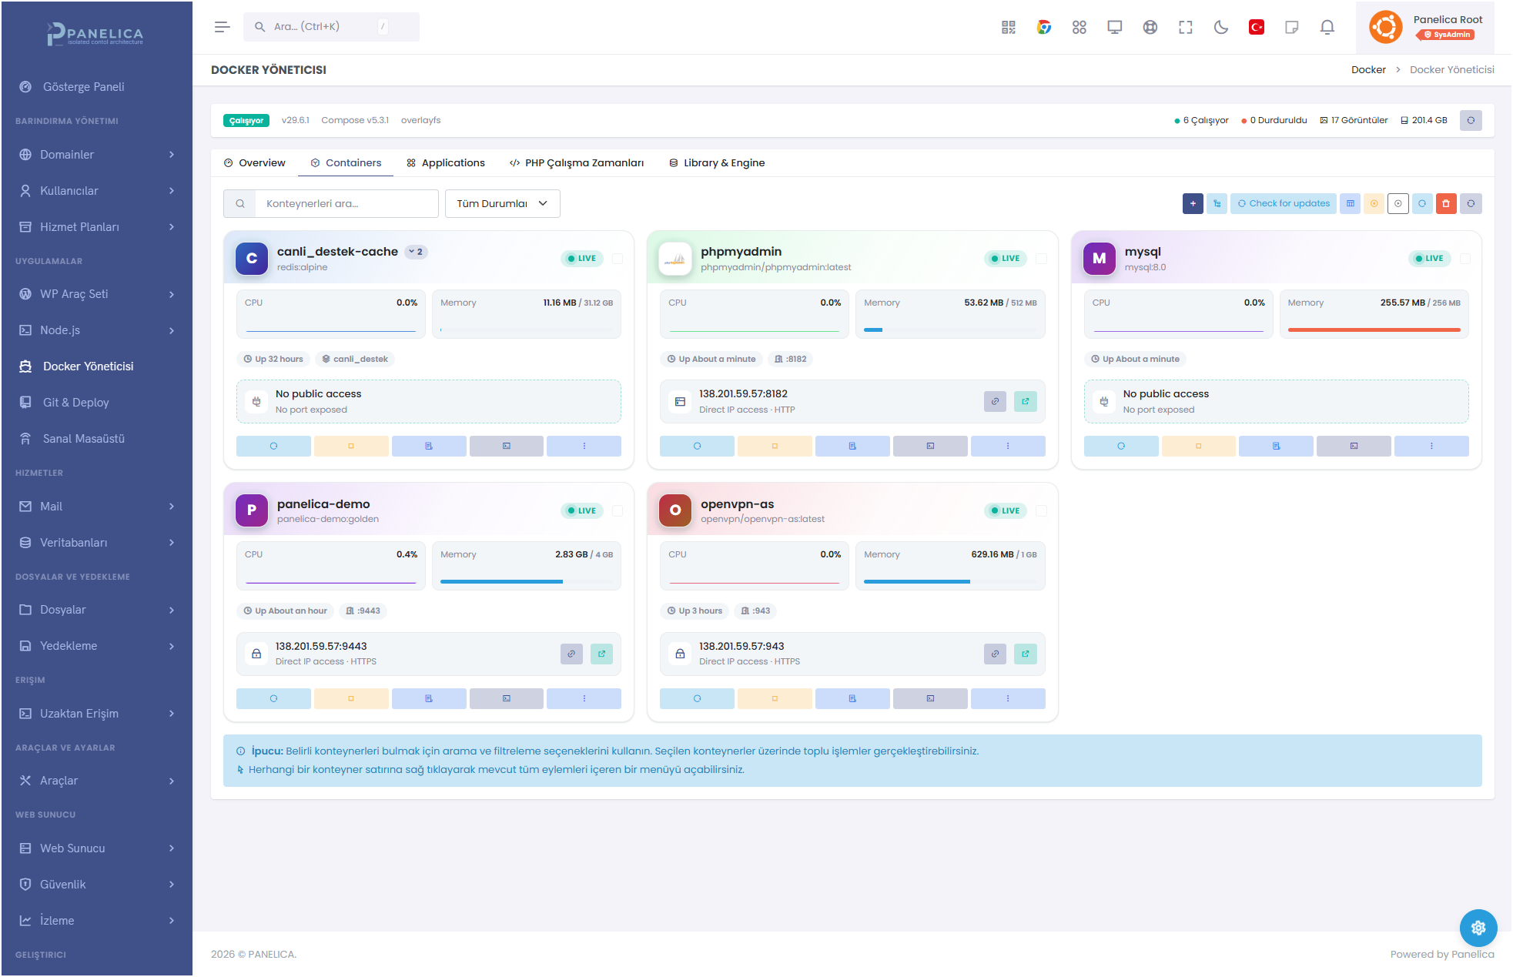
Task: Copy the openvpn-as 138.201.59.57:943 link
Action: point(995,654)
